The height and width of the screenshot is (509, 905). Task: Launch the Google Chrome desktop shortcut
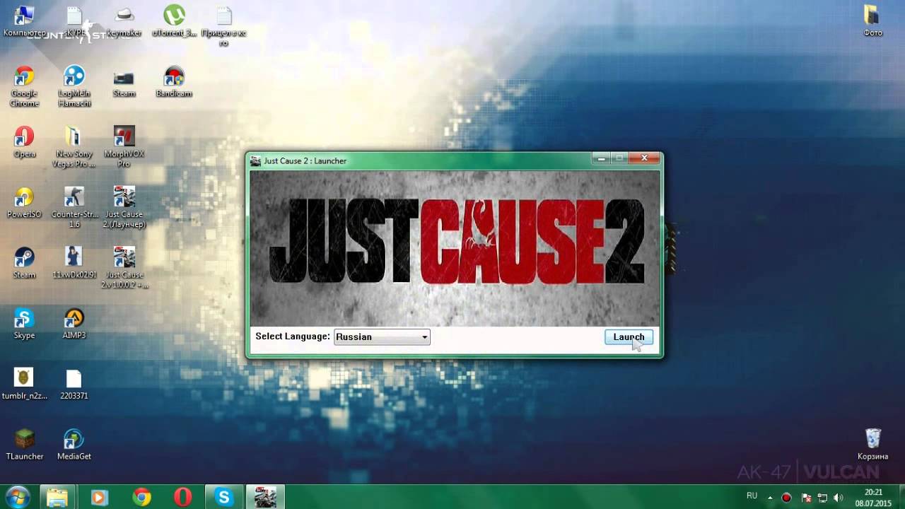[x=24, y=86]
